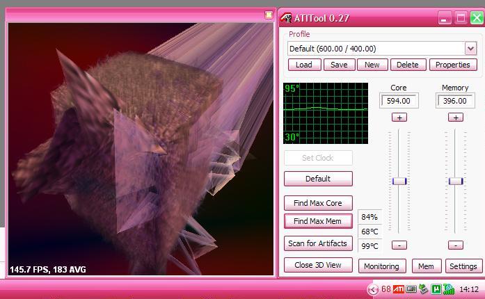The height and width of the screenshot is (299, 485).
Task: Open the Mem settings button
Action: tap(427, 266)
